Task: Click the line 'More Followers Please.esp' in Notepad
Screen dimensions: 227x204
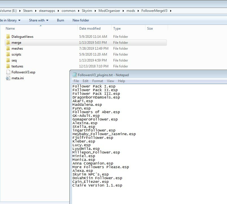Action: [x=101, y=167]
